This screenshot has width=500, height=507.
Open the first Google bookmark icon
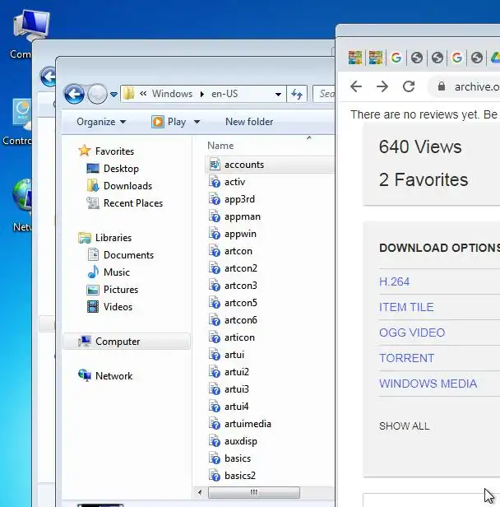pyautogui.click(x=396, y=58)
